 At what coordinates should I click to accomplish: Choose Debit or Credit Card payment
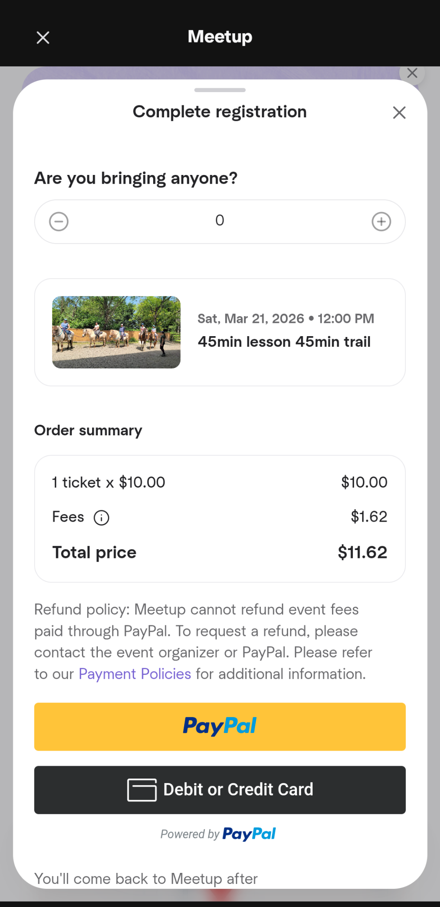click(x=220, y=790)
